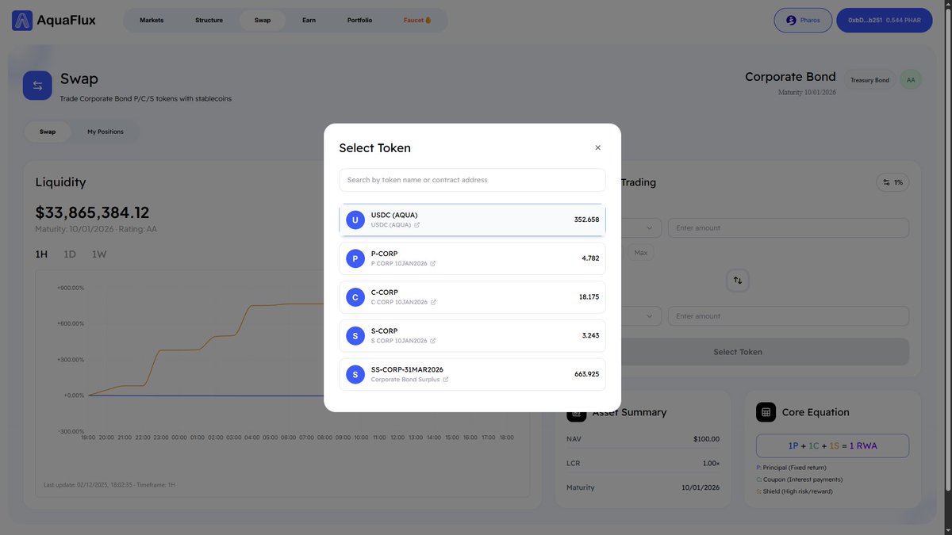Select the USDC token icon in the modal

tap(355, 220)
